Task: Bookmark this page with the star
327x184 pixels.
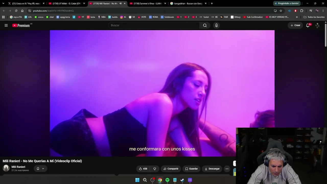Action: tap(281, 11)
